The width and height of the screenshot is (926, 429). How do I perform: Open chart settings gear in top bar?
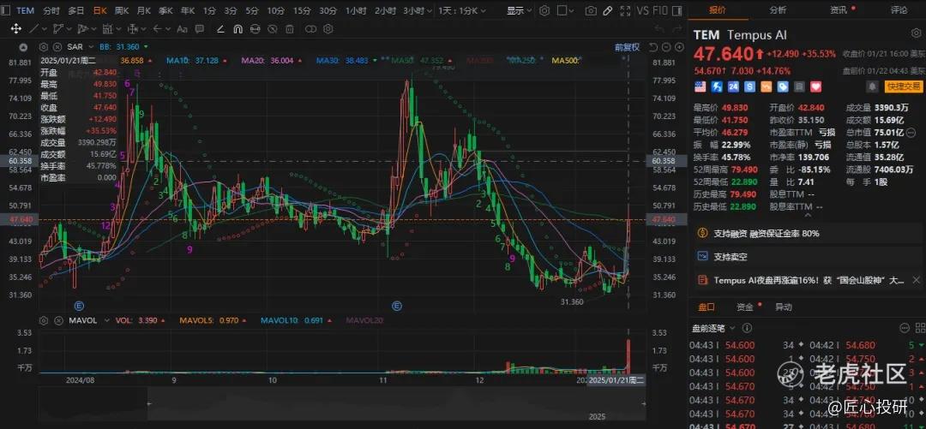(x=544, y=10)
